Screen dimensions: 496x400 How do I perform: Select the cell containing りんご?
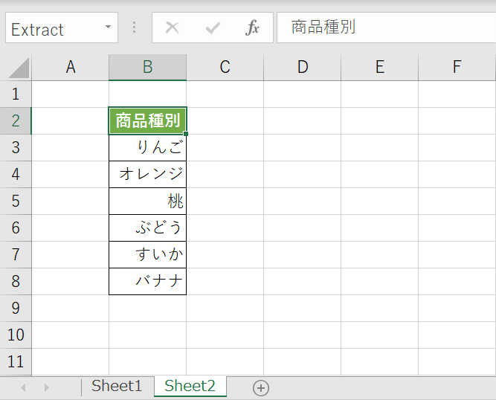(148, 148)
